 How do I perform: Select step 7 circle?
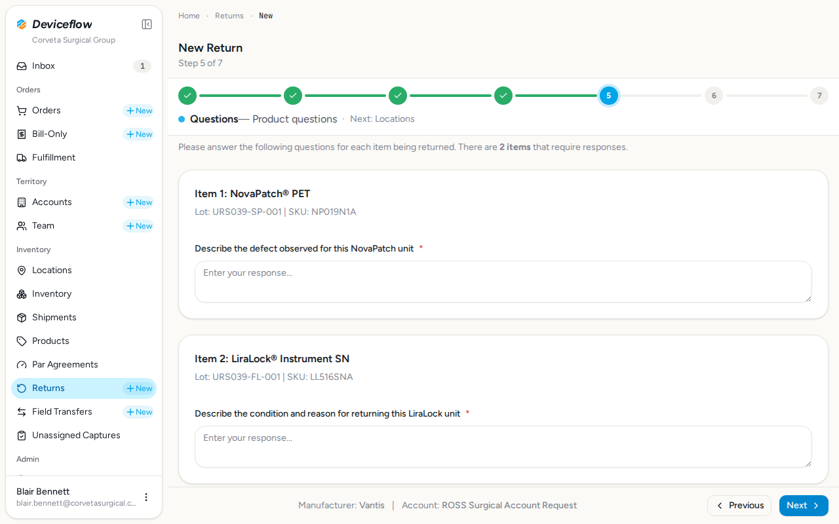[819, 96]
